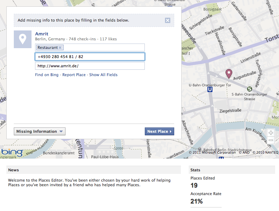Click the Stats section header
Viewport: 279px width, 211px height.
(x=232, y=170)
